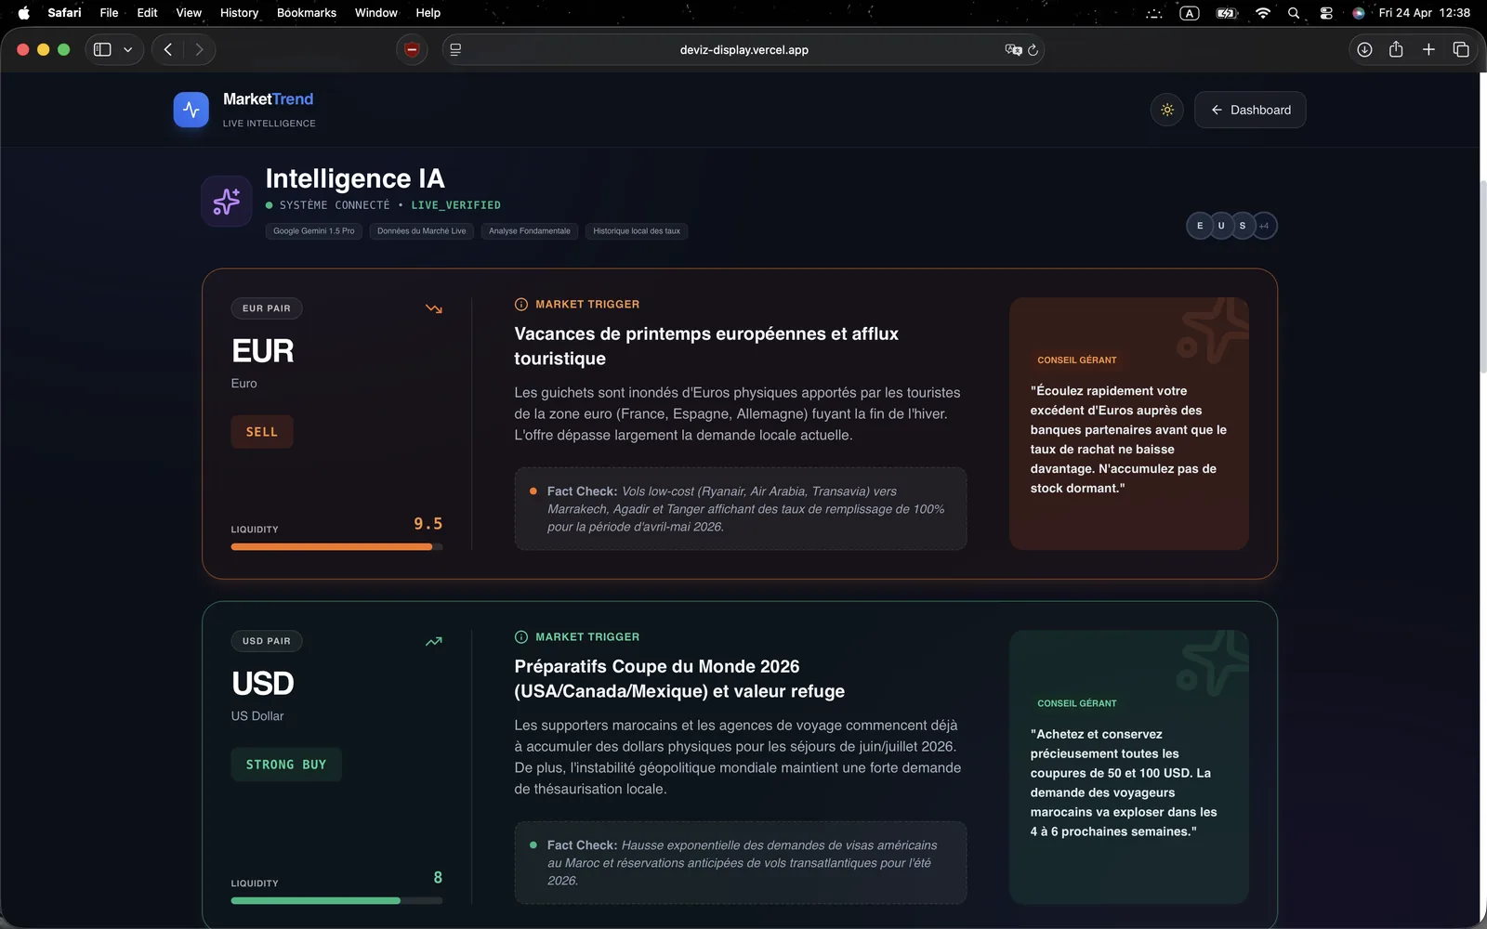Screen dimensions: 1487x929
Task: Click the EUR downward trend icon
Action: click(x=434, y=308)
